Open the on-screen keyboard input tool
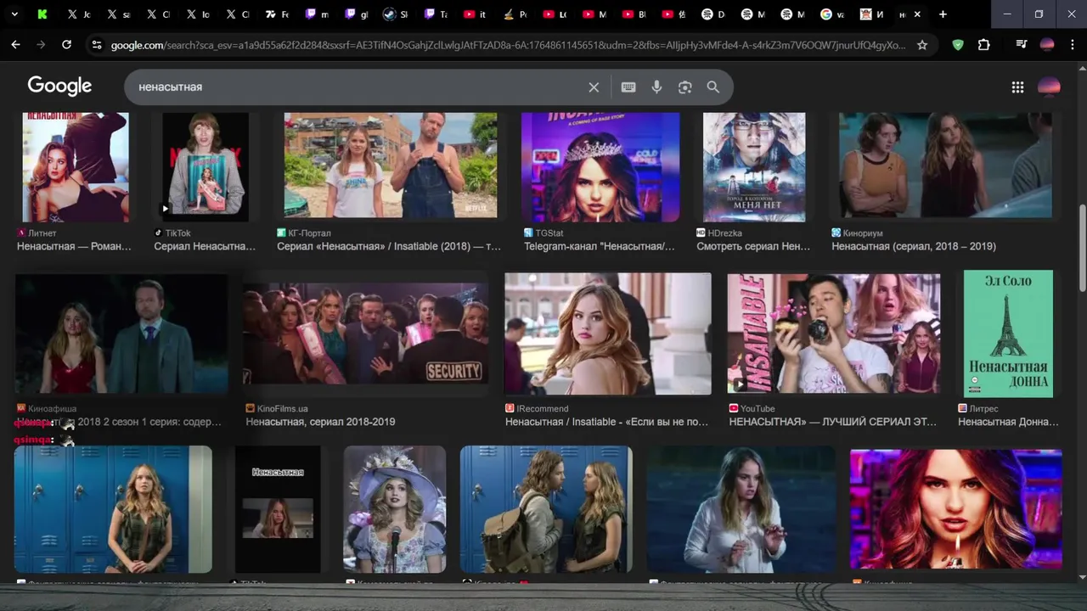Image resolution: width=1087 pixels, height=611 pixels. [x=628, y=87]
